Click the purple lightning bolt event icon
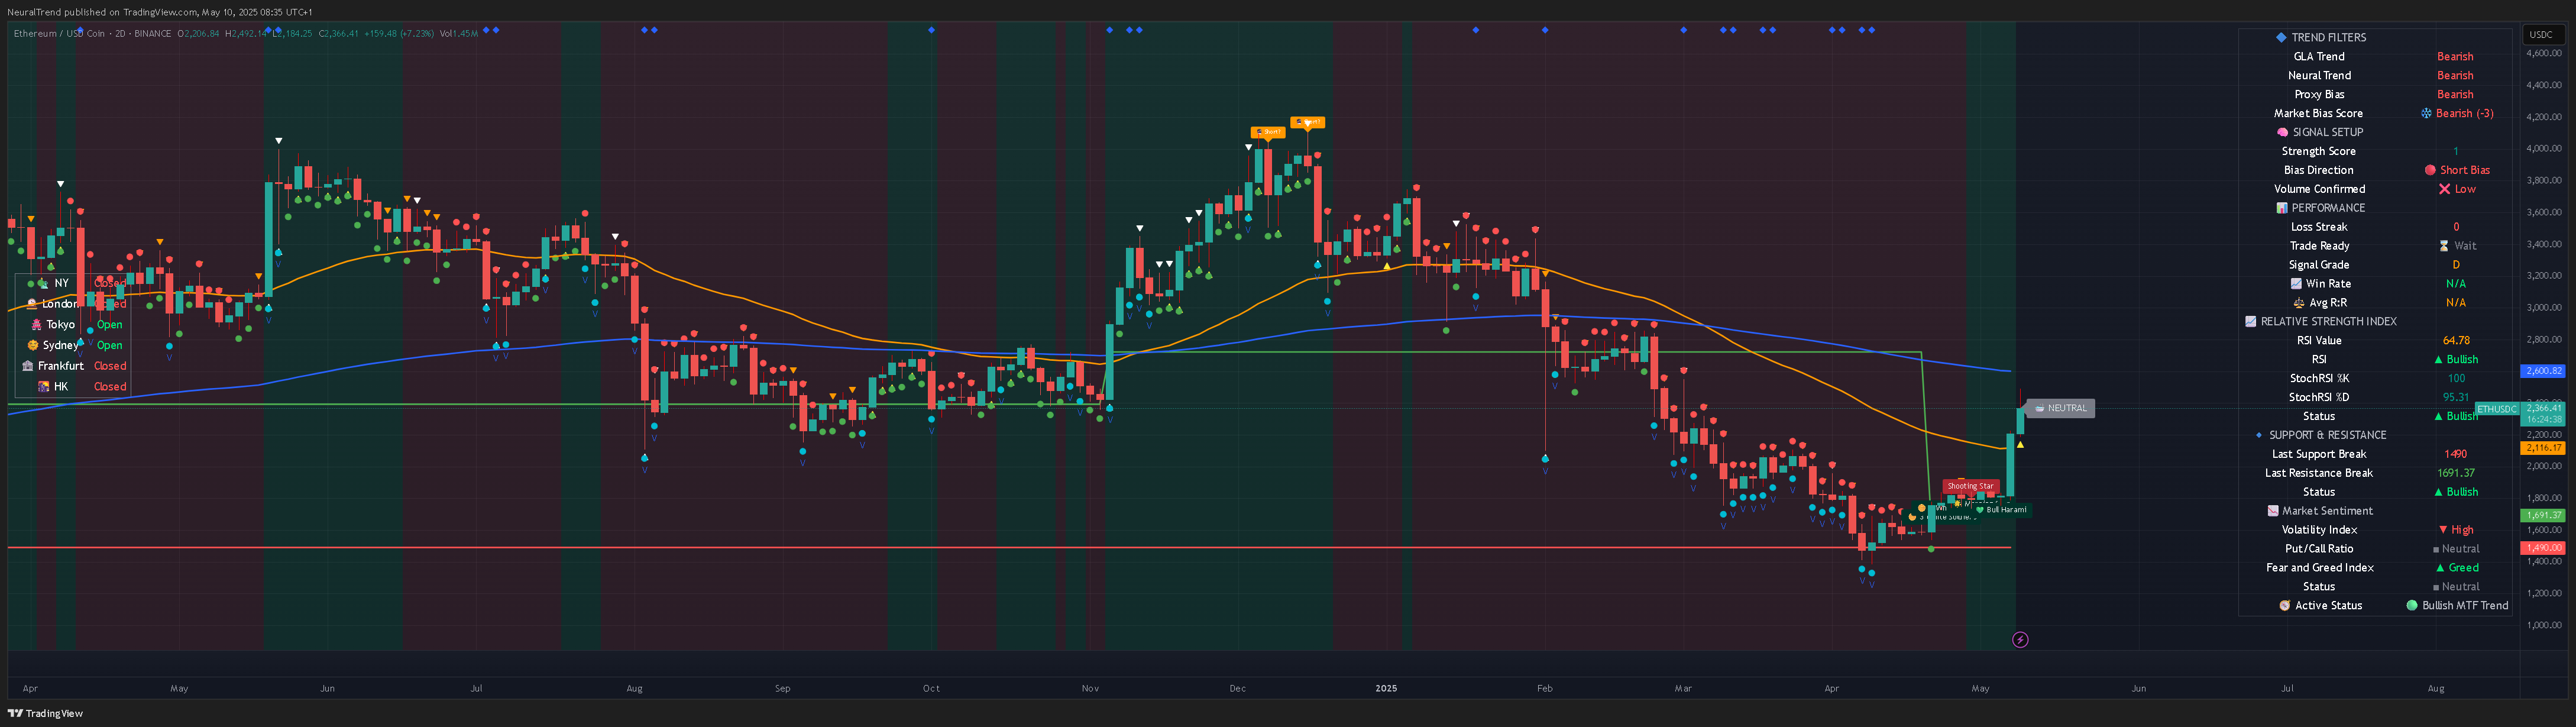The height and width of the screenshot is (727, 2576). pyautogui.click(x=2020, y=640)
